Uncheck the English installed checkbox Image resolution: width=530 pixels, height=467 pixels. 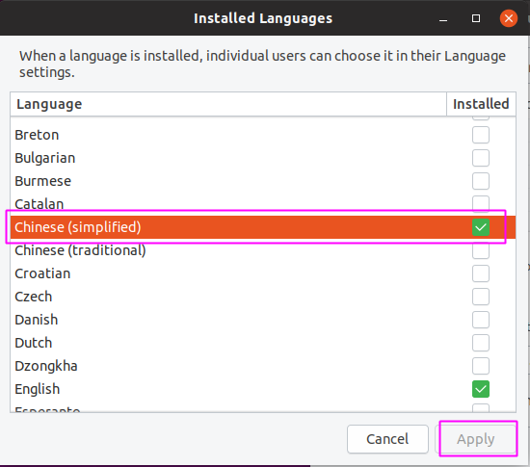click(x=480, y=389)
